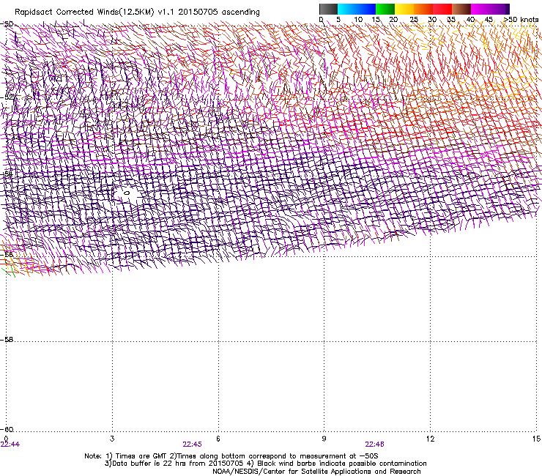
Task: Click the purple '22:45' time label
Action: [192, 445]
